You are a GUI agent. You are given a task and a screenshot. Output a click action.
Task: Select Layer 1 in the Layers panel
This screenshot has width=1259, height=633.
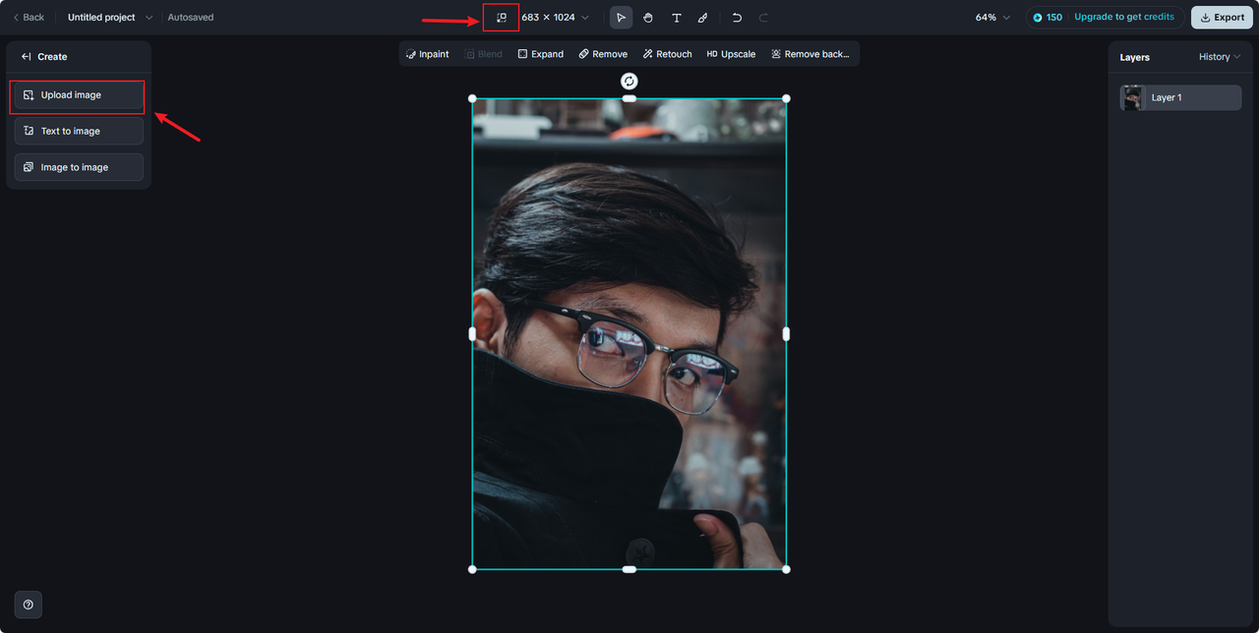(x=1180, y=97)
